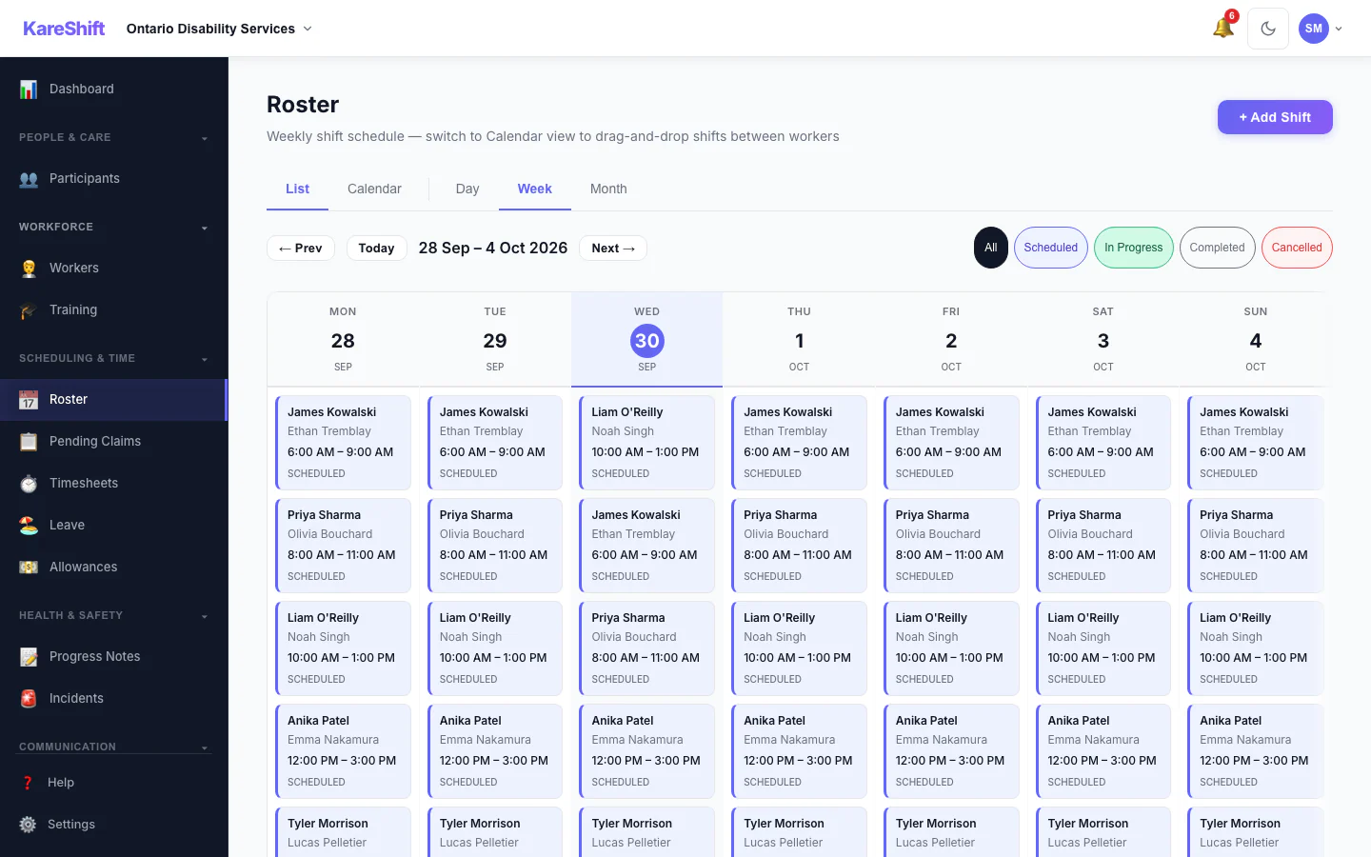The image size is (1371, 857).
Task: Filter shifts by Cancelled status
Action: point(1297,248)
